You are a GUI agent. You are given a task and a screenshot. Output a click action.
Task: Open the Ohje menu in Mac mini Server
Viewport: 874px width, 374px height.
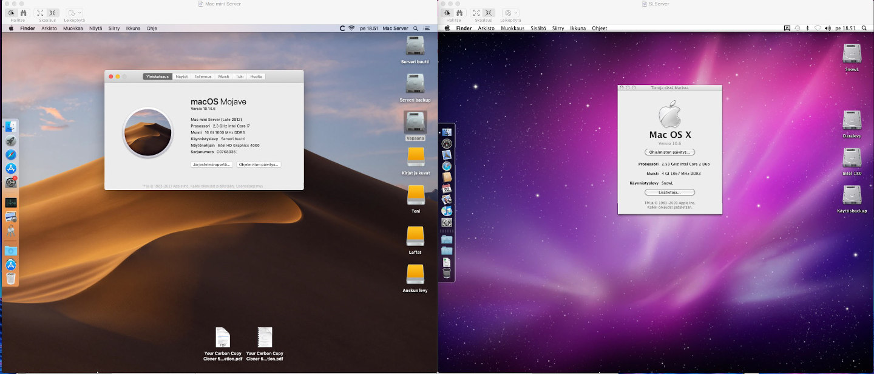pos(152,28)
